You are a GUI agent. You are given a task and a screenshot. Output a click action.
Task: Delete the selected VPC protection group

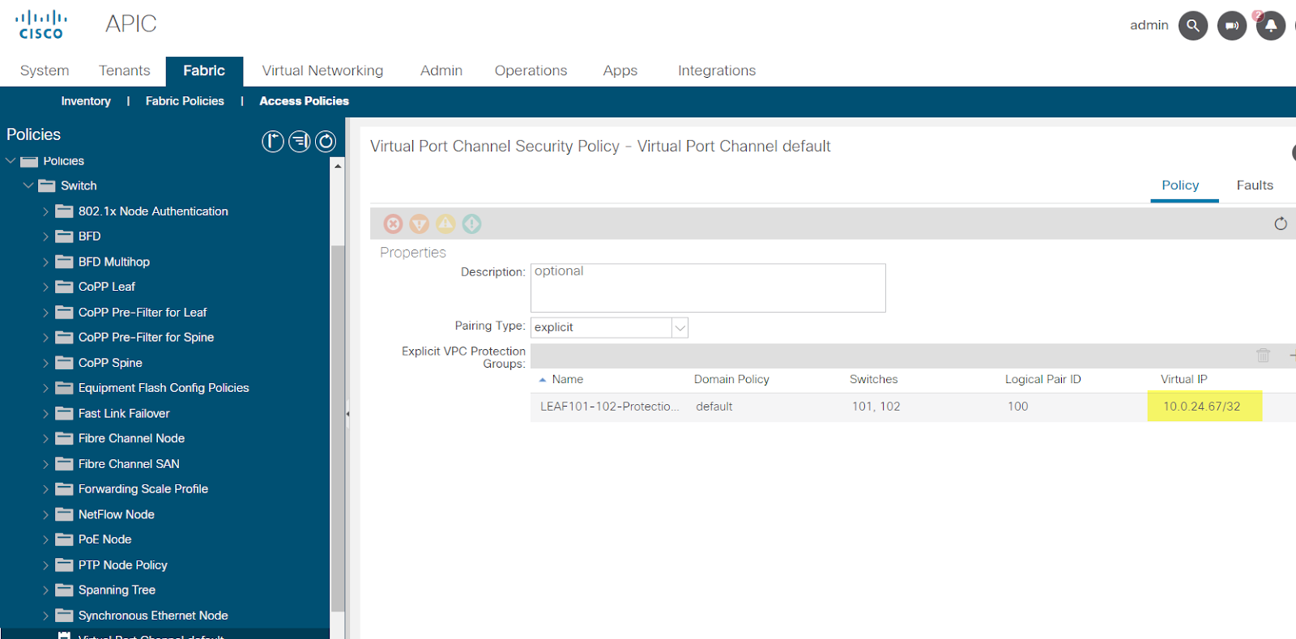(1263, 356)
